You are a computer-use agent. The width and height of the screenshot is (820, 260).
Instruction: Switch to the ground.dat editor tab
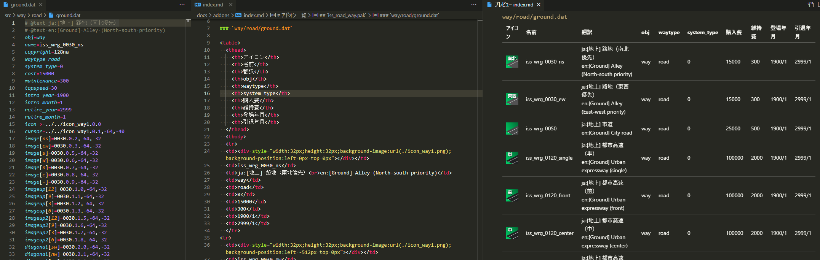(x=23, y=5)
